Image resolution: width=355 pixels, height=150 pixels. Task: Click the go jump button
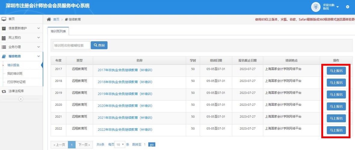point(152,145)
